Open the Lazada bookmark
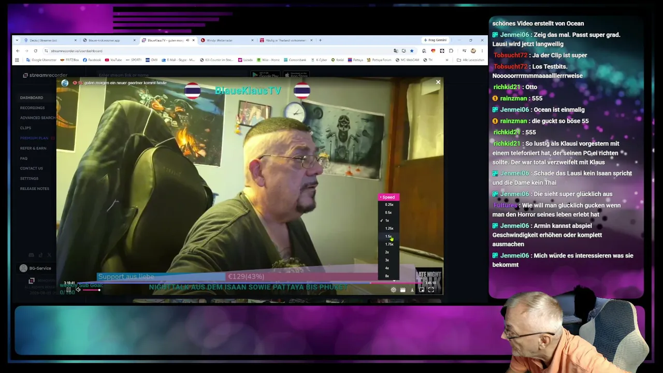 click(x=247, y=60)
